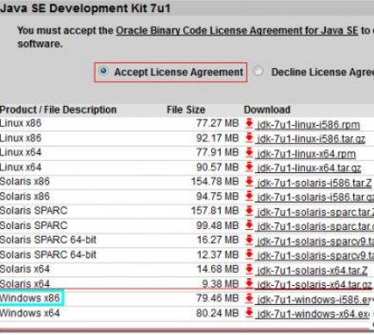Click download arrow icon for 16.27 MB SPARC 64-bit
Viewport: 374px width, 335px height.
click(249, 240)
